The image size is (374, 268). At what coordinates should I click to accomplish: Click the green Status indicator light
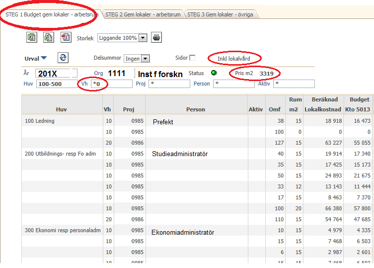click(x=214, y=73)
